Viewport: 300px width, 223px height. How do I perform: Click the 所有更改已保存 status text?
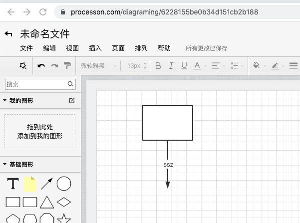[x=207, y=48]
